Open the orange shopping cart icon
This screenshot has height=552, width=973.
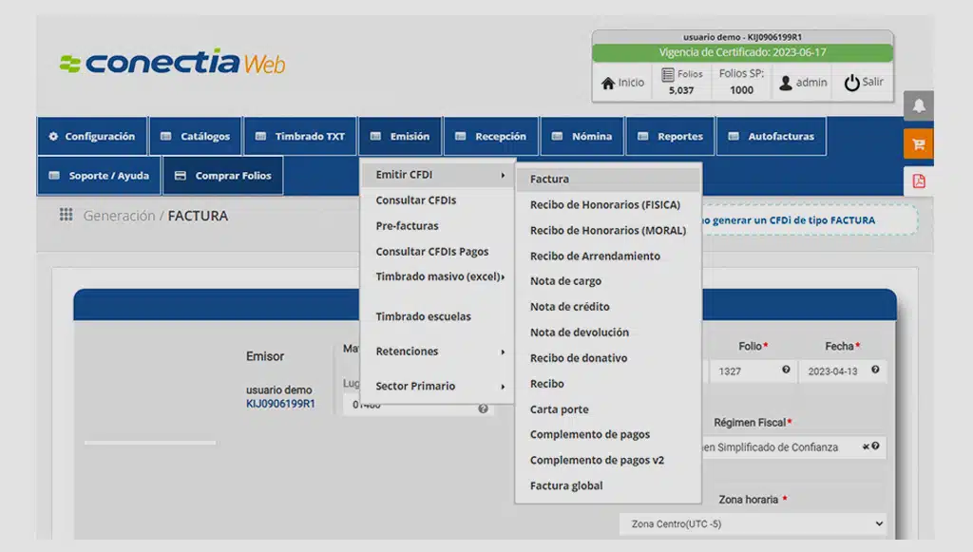pos(918,144)
